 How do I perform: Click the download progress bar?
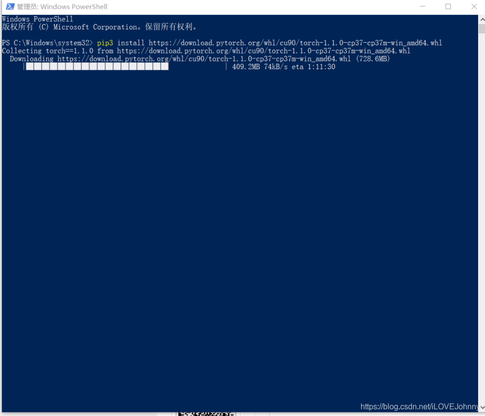point(125,66)
